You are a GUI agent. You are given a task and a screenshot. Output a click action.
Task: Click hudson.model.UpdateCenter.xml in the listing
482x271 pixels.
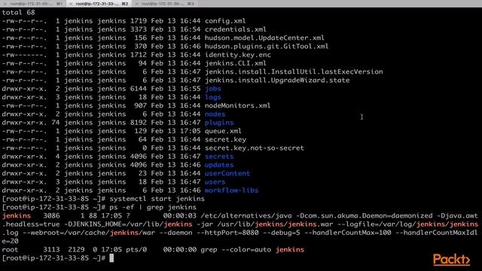(264, 38)
